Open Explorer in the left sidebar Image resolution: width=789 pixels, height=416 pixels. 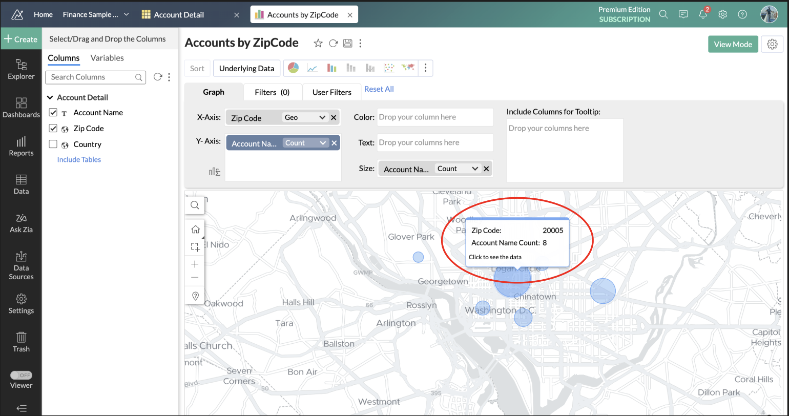21,69
